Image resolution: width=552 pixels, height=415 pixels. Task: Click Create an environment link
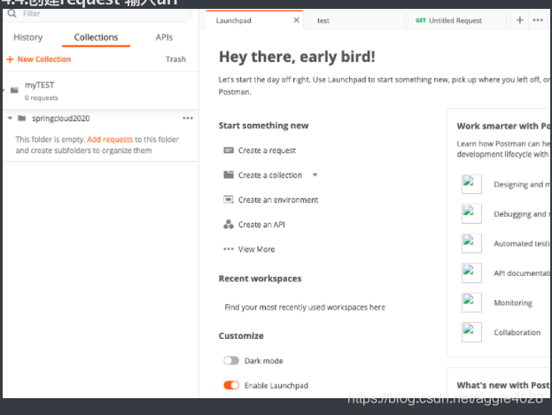(x=278, y=200)
